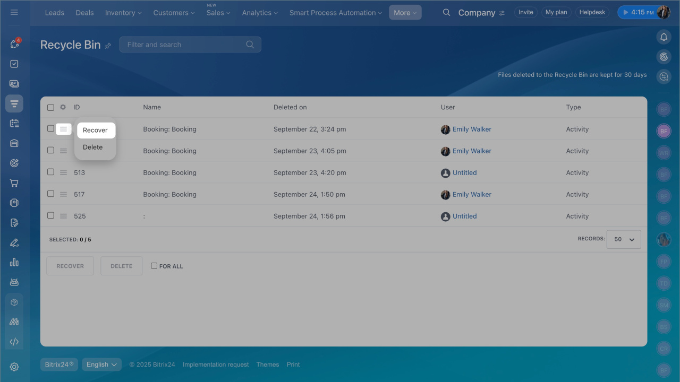Open Emily Walker's profile link in first row
This screenshot has height=382, width=680.
472,129
